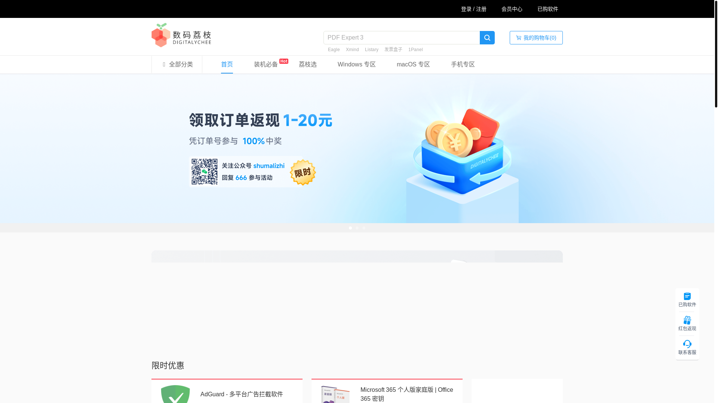This screenshot has height=403, width=718.
Task: Expand 全部分类 category menu
Action: (x=177, y=65)
